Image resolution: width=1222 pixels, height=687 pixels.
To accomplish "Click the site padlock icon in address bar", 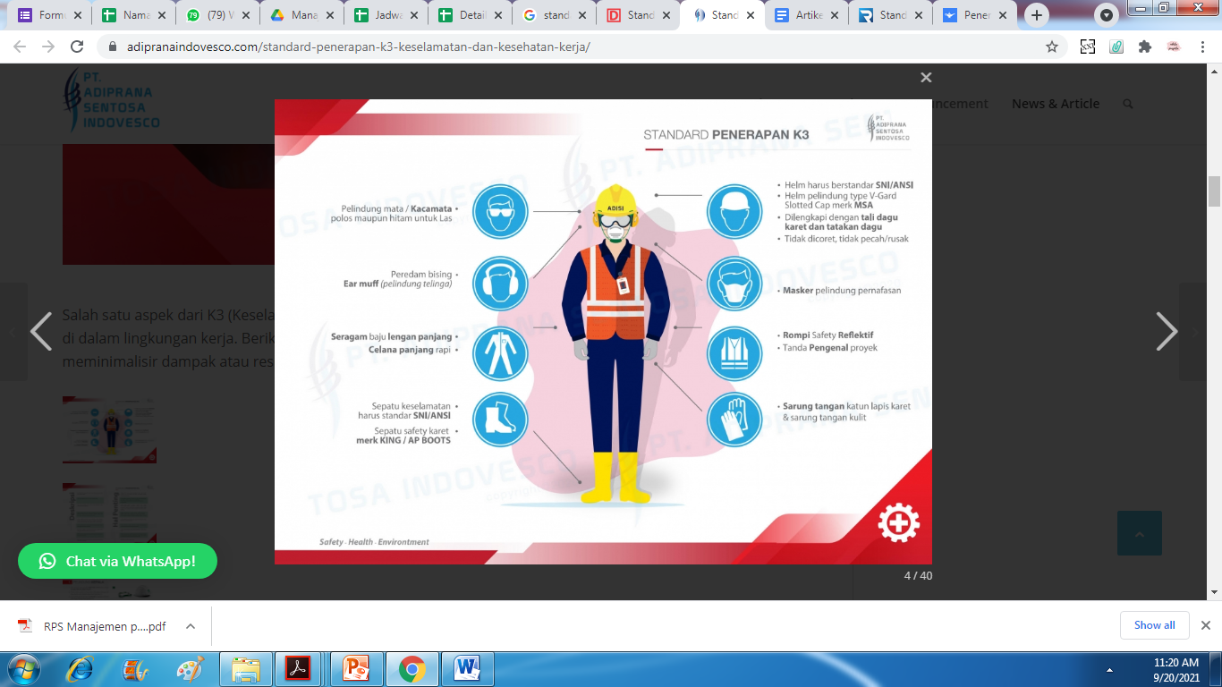I will coord(113,47).
